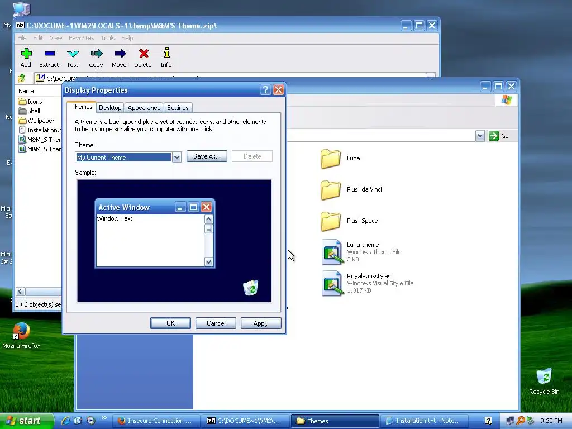Image resolution: width=572 pixels, height=429 pixels.
Task: Click the sample window scroll-up arrow
Action: 209,219
